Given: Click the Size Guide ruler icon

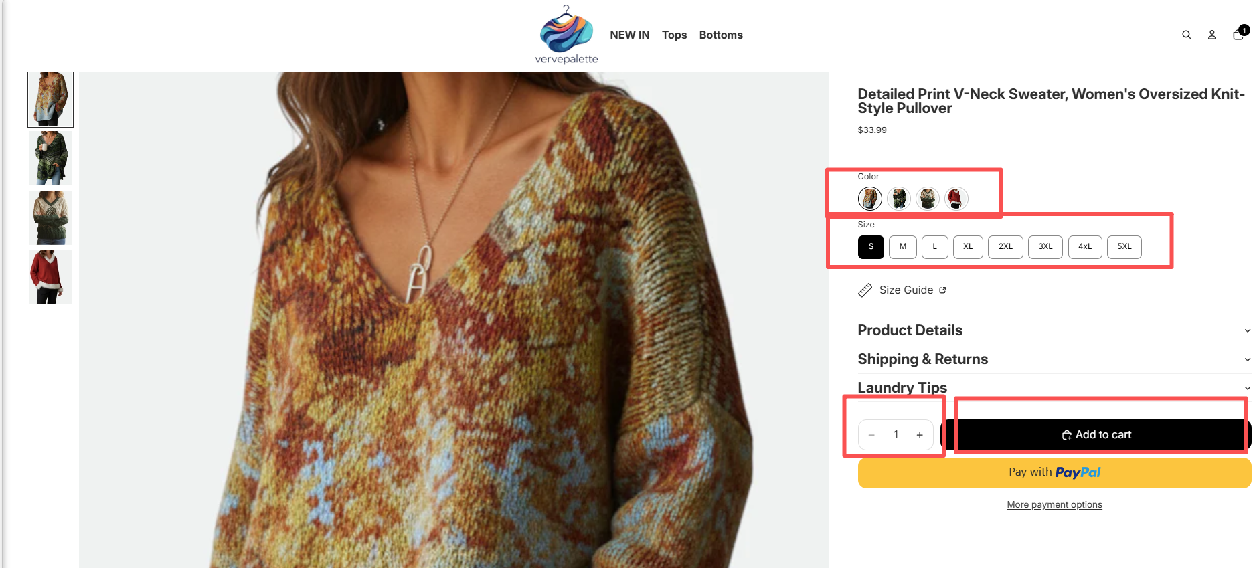Looking at the screenshot, I should tap(865, 290).
